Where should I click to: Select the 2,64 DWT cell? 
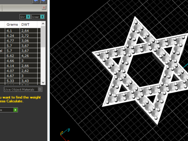click(x=29, y=31)
